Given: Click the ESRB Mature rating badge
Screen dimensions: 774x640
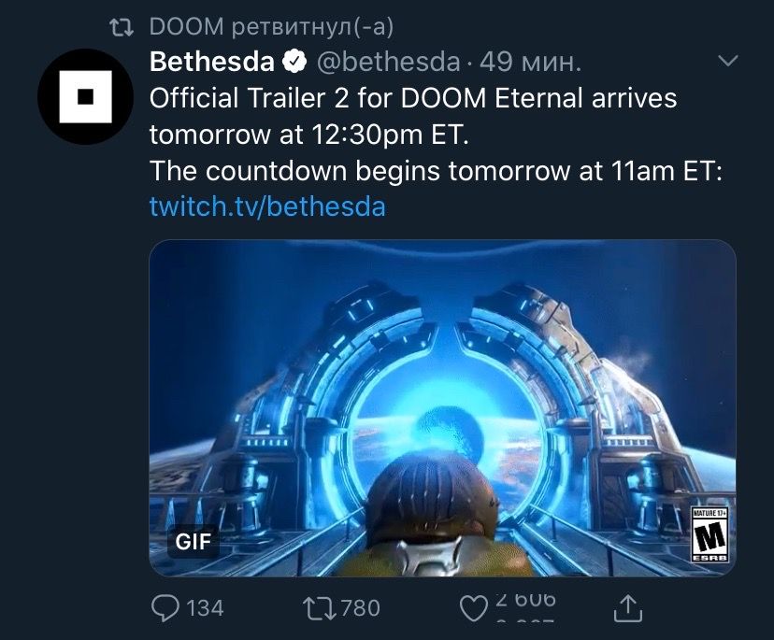Looking at the screenshot, I should coord(710,533).
